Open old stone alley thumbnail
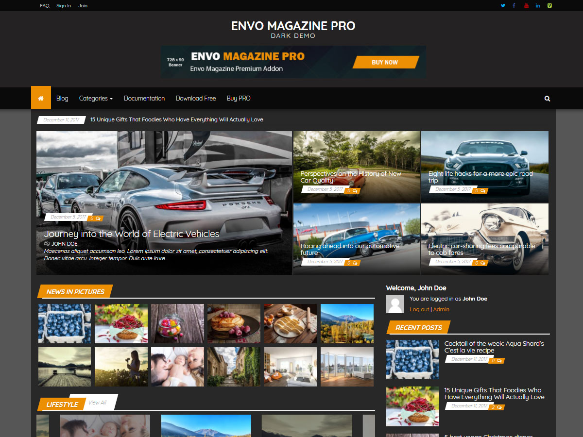The width and height of the screenshot is (583, 437). [x=234, y=367]
